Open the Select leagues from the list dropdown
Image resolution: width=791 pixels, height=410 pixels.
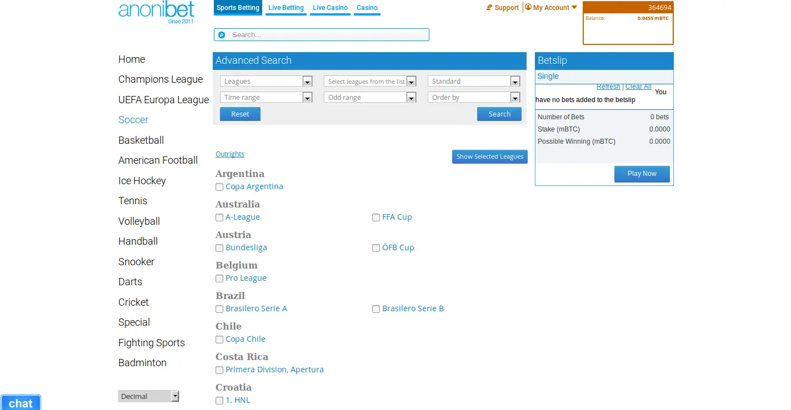[x=370, y=82]
